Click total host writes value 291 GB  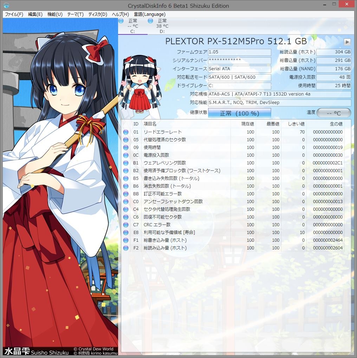(x=334, y=60)
